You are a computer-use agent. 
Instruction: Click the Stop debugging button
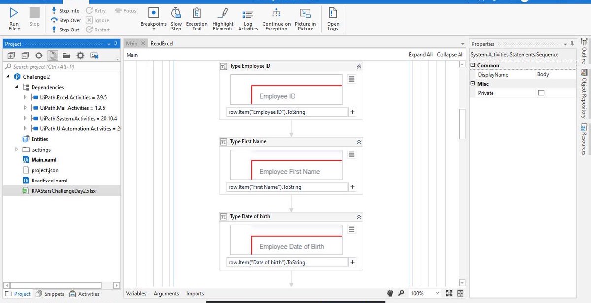[34, 13]
